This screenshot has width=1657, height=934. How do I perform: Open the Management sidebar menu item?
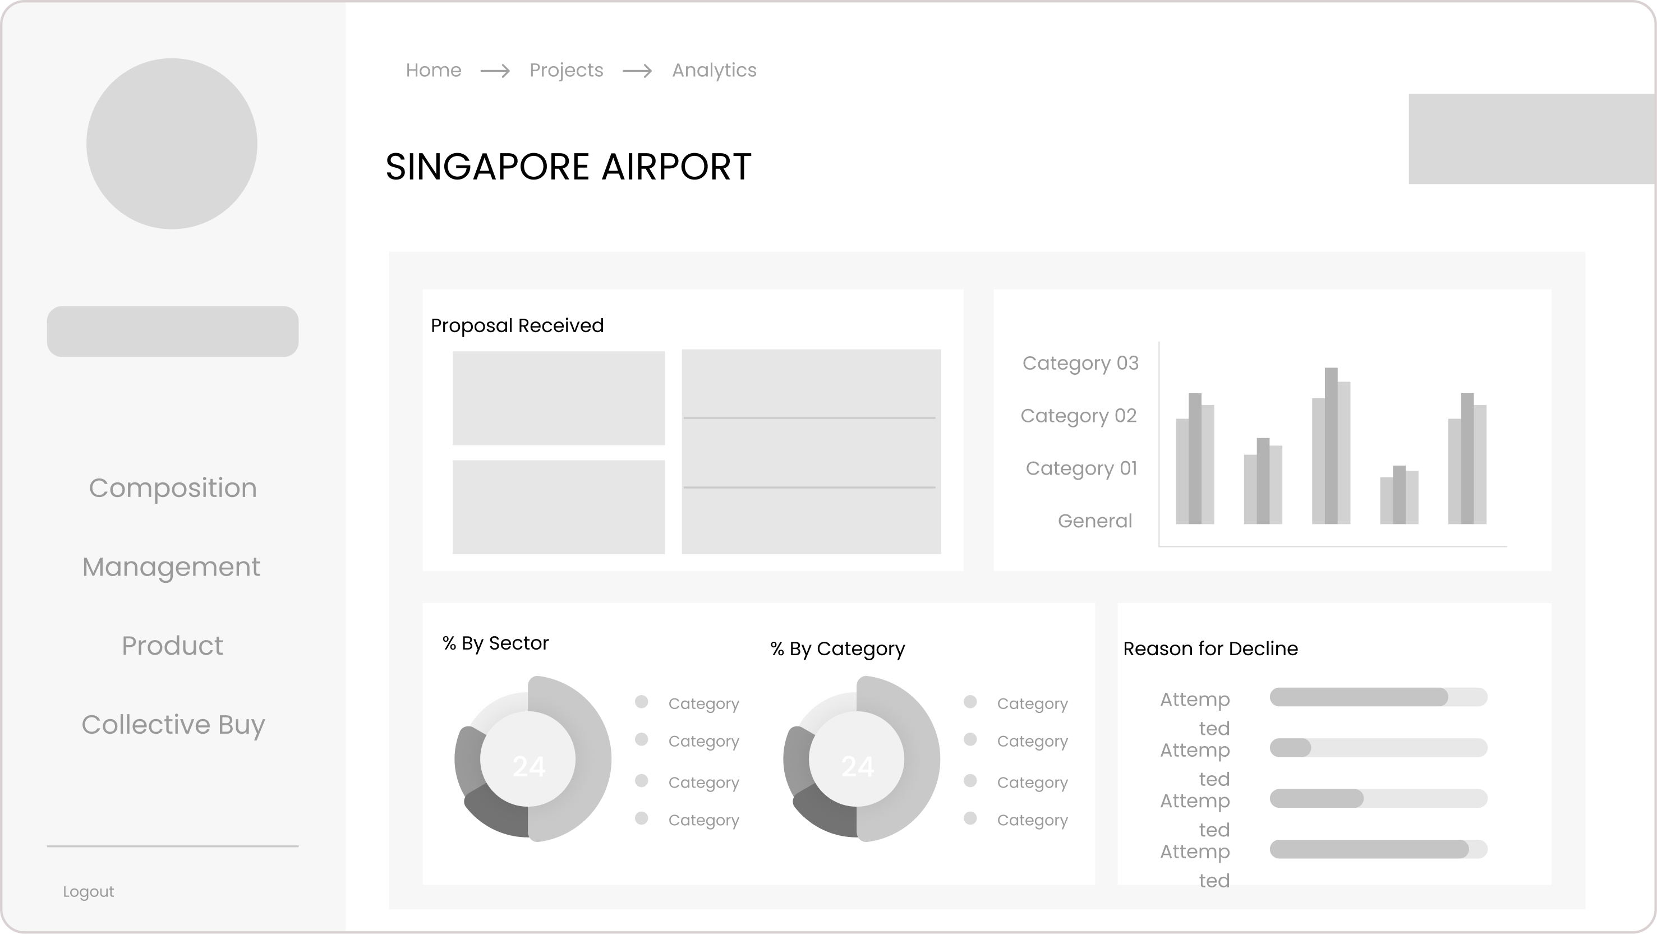point(171,567)
